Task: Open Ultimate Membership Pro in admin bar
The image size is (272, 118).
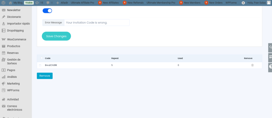Action: (161, 3)
